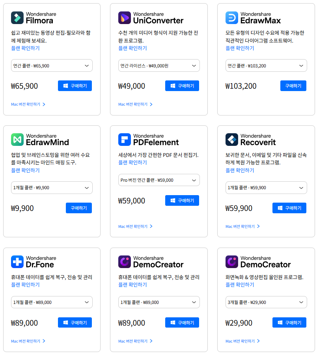
Task: Open EdrawMax's 플랜 확인하기 link
Action: 240,48
